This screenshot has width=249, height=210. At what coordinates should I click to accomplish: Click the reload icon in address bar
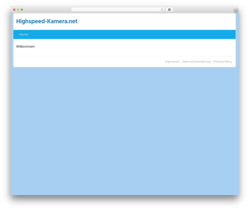point(162,9)
